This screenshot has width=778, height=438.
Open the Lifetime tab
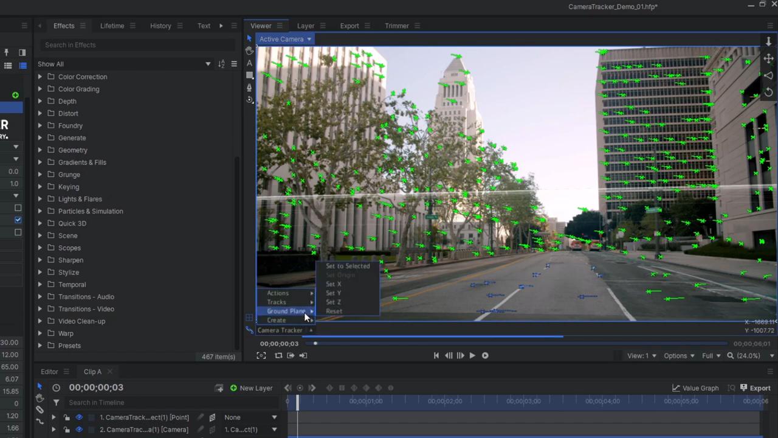point(112,26)
